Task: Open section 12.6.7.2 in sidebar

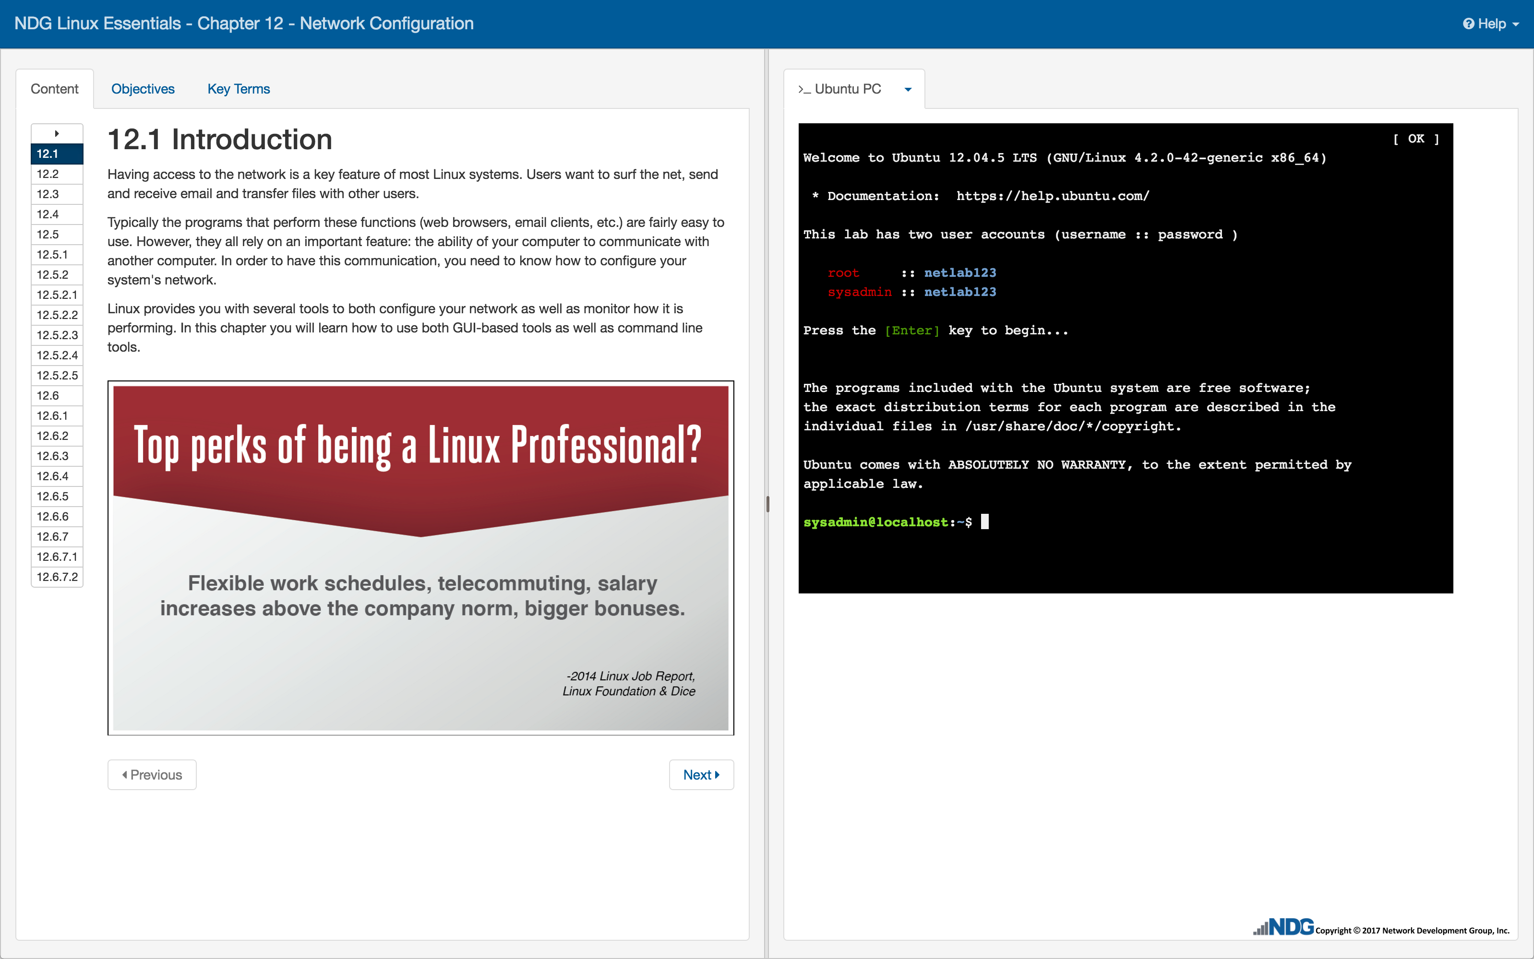Action: [x=57, y=577]
